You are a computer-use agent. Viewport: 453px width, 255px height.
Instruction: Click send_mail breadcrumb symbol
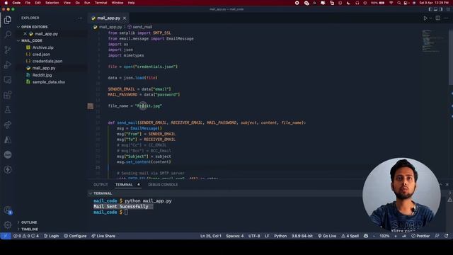point(142,27)
